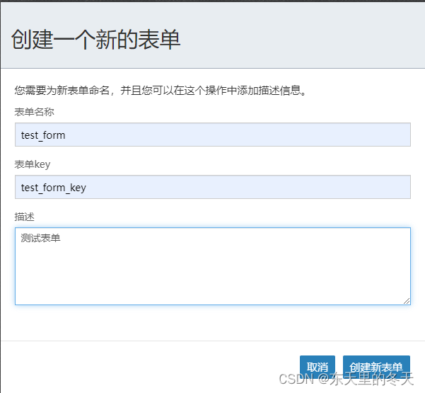Image resolution: width=425 pixels, height=393 pixels.
Task: Click the 创建一个新的表单 dialog title
Action: pyautogui.click(x=96, y=40)
